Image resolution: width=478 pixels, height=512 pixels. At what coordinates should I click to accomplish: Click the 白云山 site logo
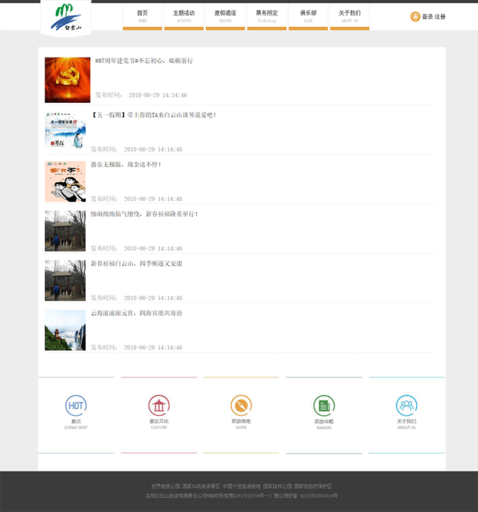pyautogui.click(x=65, y=17)
